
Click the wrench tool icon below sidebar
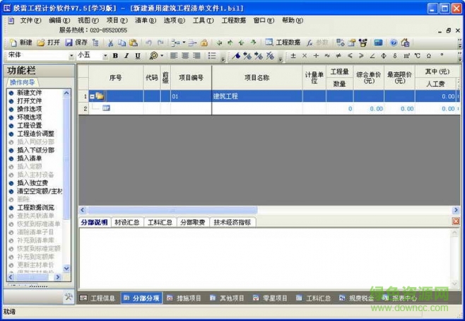click(69, 296)
